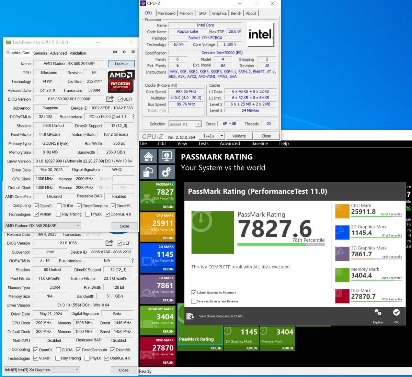Toggle Submit Baseline to Passmark checkbox
Image resolution: width=412 pixels, height=377 pixels.
pos(194,293)
